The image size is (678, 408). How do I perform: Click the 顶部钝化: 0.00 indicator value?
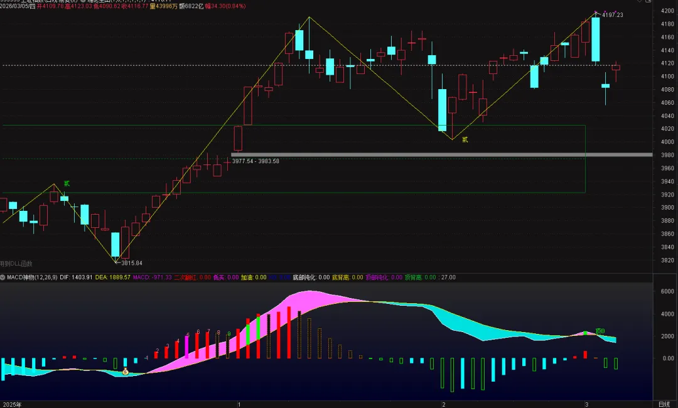pyautogui.click(x=384, y=277)
